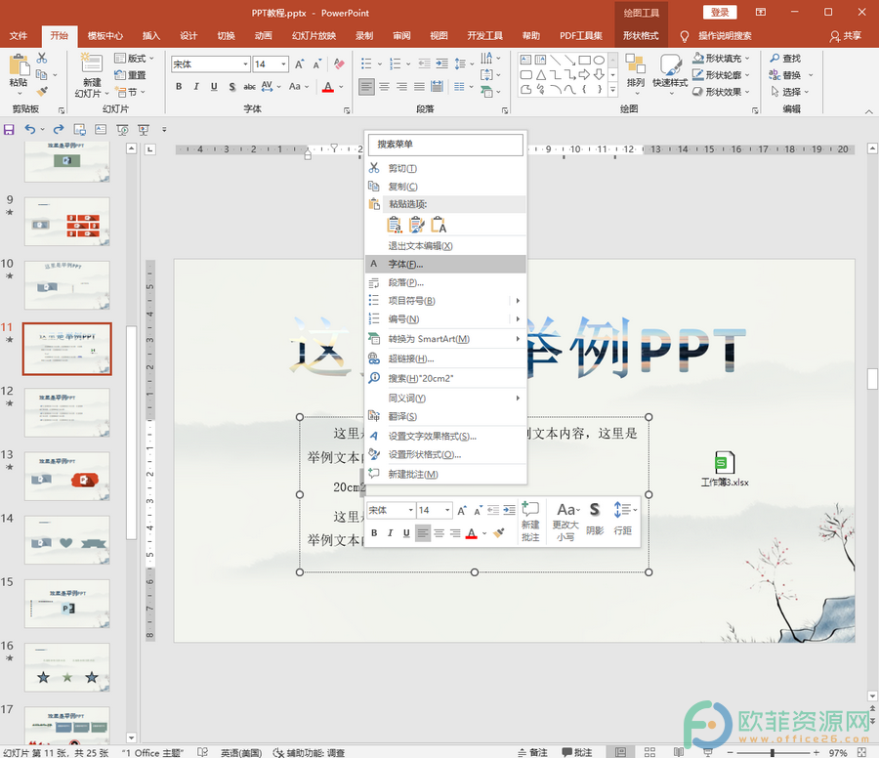This screenshot has height=758, width=879.
Task: Select 字体(F)... in context menu
Action: coord(445,264)
